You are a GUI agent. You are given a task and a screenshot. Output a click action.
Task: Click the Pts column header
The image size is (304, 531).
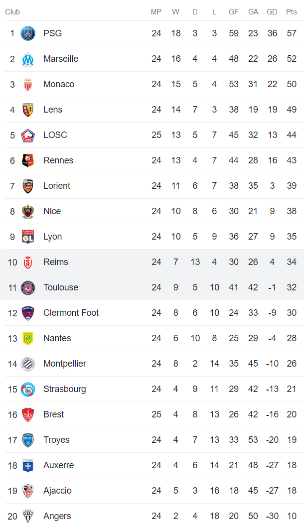(x=291, y=12)
